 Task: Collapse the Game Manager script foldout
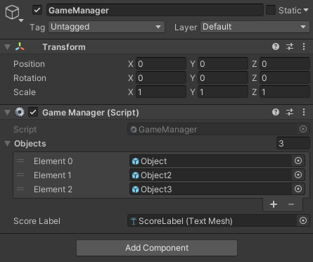tap(8, 112)
